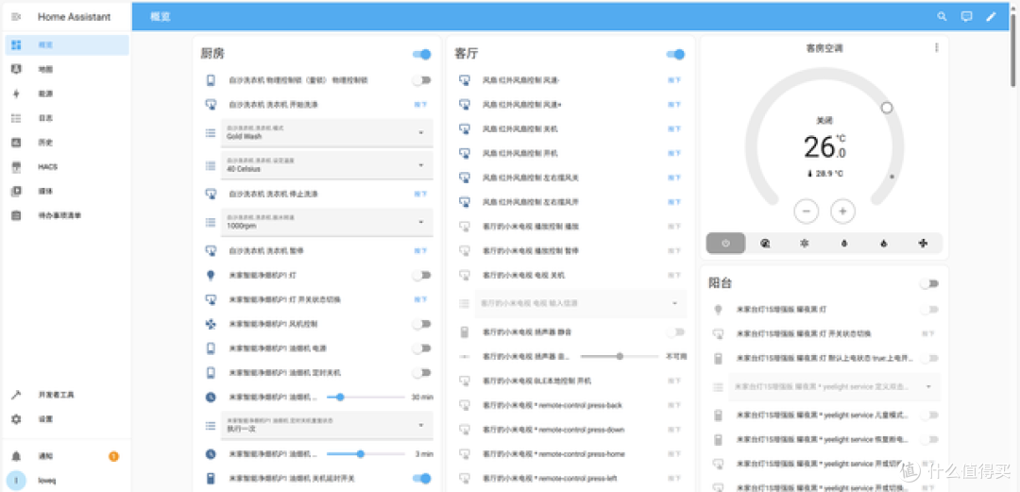Click the pencil edit dashboard icon

(x=991, y=17)
